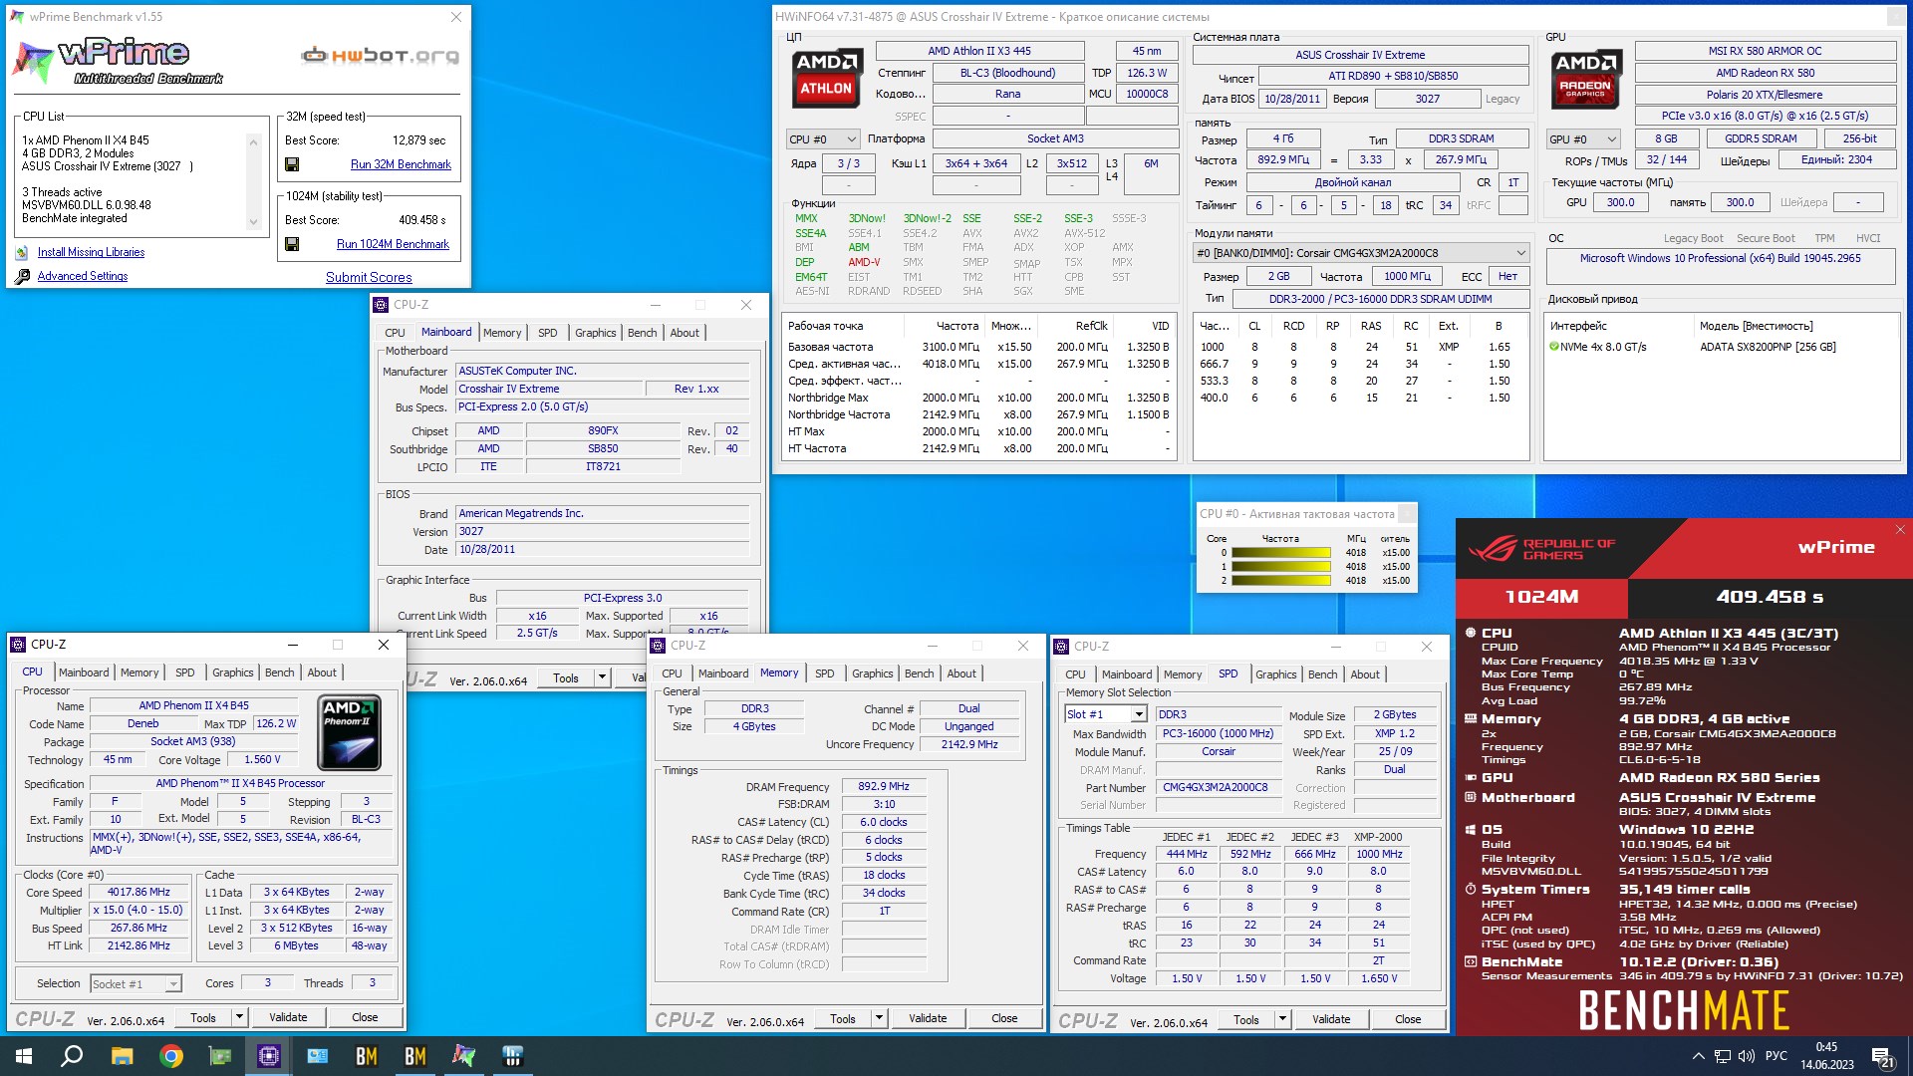Open the network tray icon
Viewport: 1913px width, 1076px height.
point(1723,1056)
